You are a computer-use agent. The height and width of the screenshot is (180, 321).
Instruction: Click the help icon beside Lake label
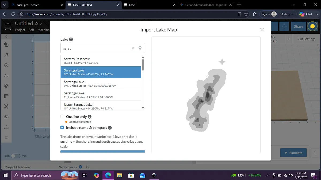click(x=71, y=39)
